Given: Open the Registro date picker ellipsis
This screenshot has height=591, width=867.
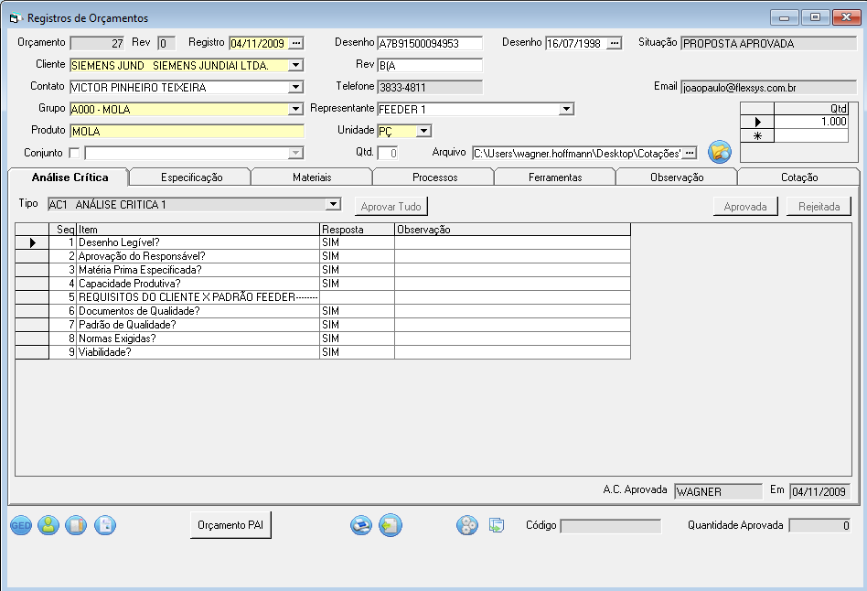Looking at the screenshot, I should [x=296, y=43].
